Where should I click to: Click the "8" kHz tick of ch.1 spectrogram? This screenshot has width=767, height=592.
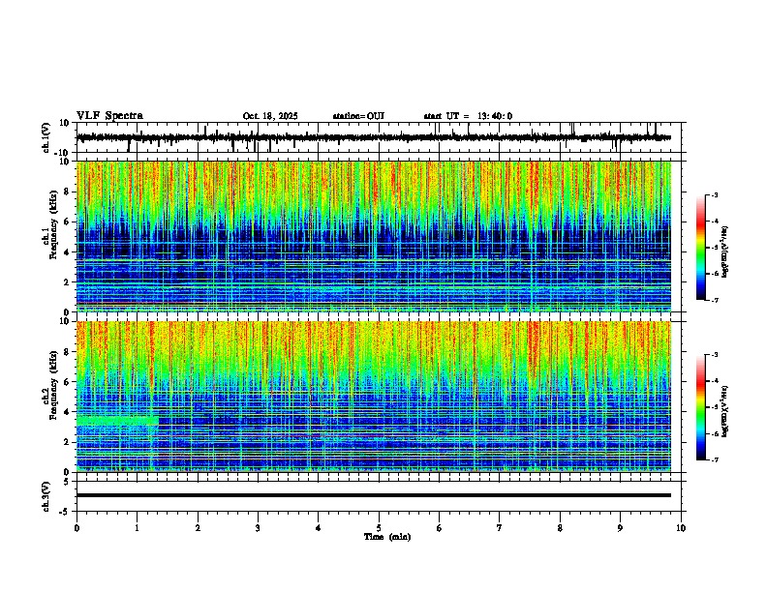(x=67, y=192)
